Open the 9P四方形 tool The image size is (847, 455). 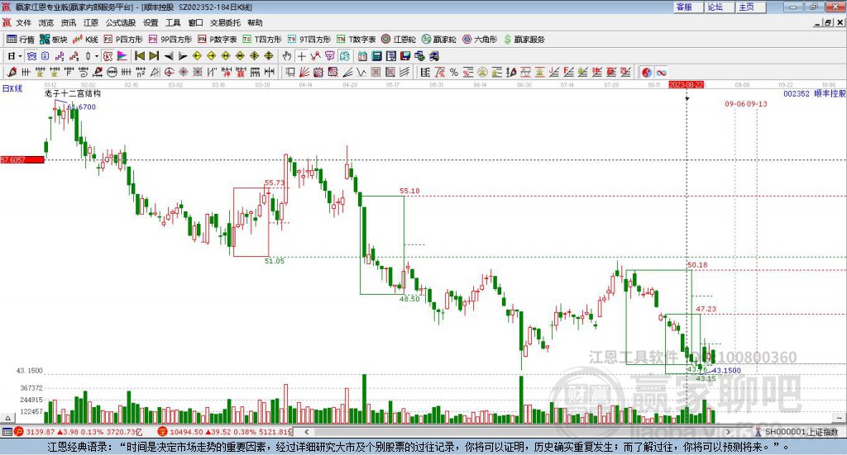pos(170,40)
